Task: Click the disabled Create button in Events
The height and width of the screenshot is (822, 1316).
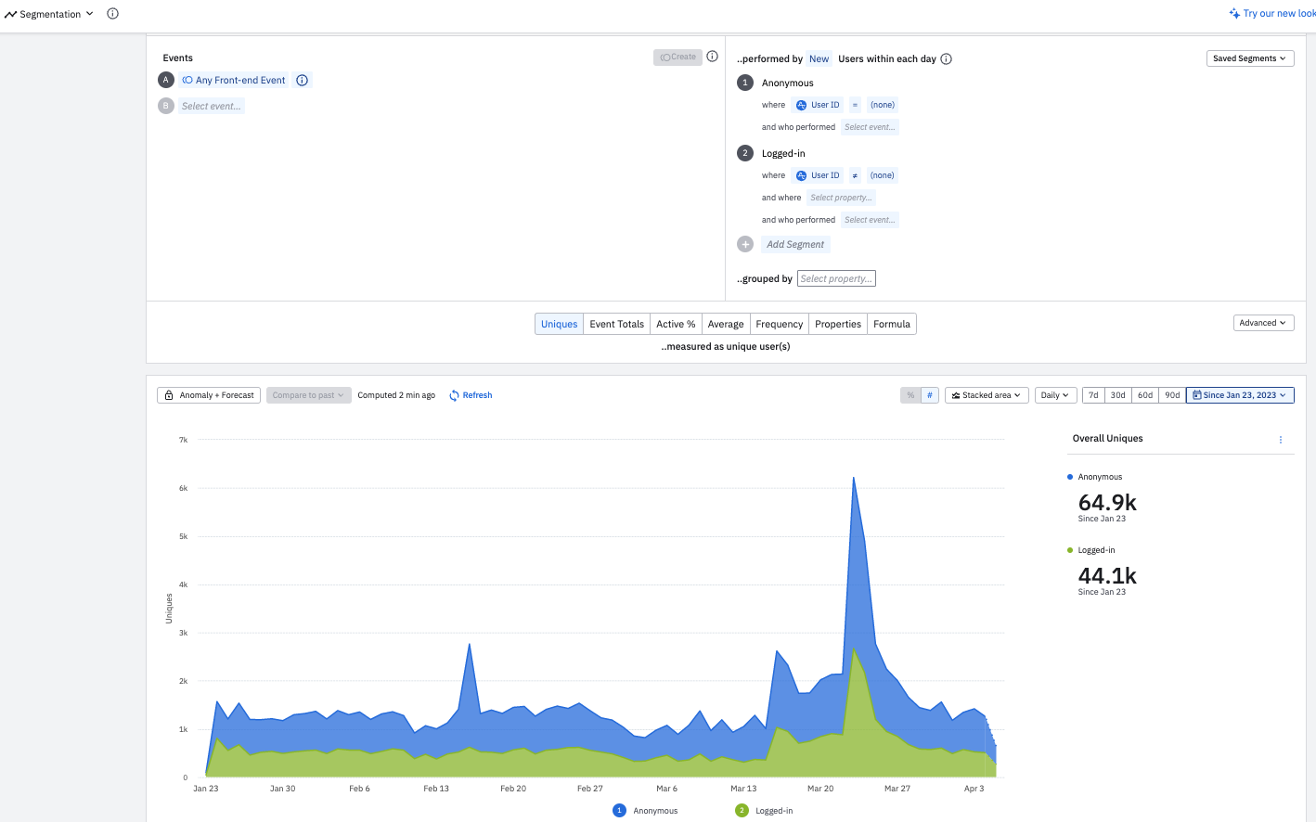Action: 677,58
